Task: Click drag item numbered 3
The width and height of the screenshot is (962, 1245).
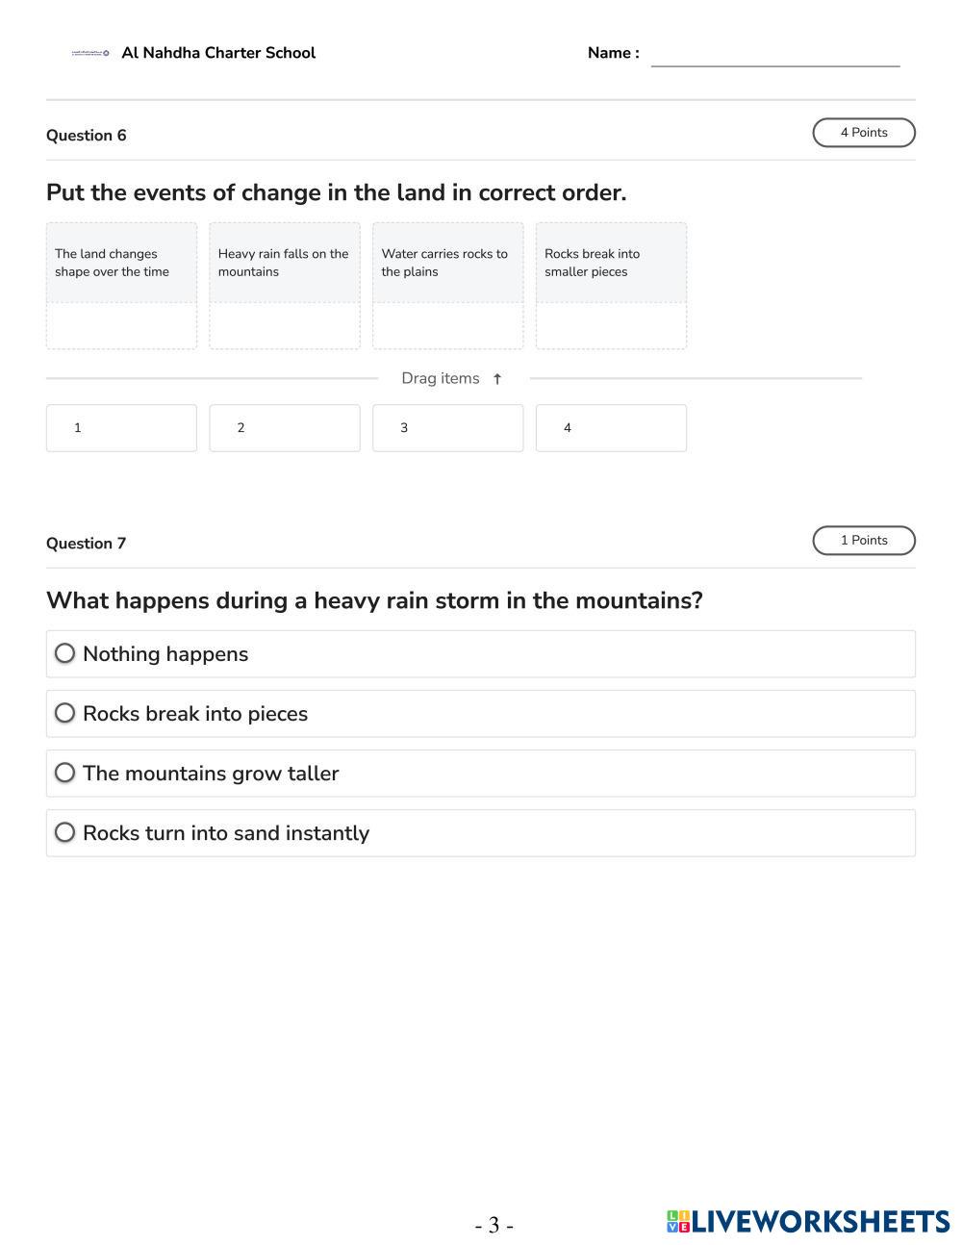Action: click(447, 428)
